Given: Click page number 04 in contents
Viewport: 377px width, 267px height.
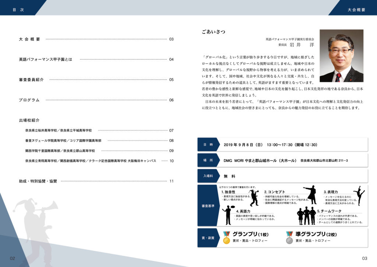Looking at the screenshot, I should click(x=171, y=59).
